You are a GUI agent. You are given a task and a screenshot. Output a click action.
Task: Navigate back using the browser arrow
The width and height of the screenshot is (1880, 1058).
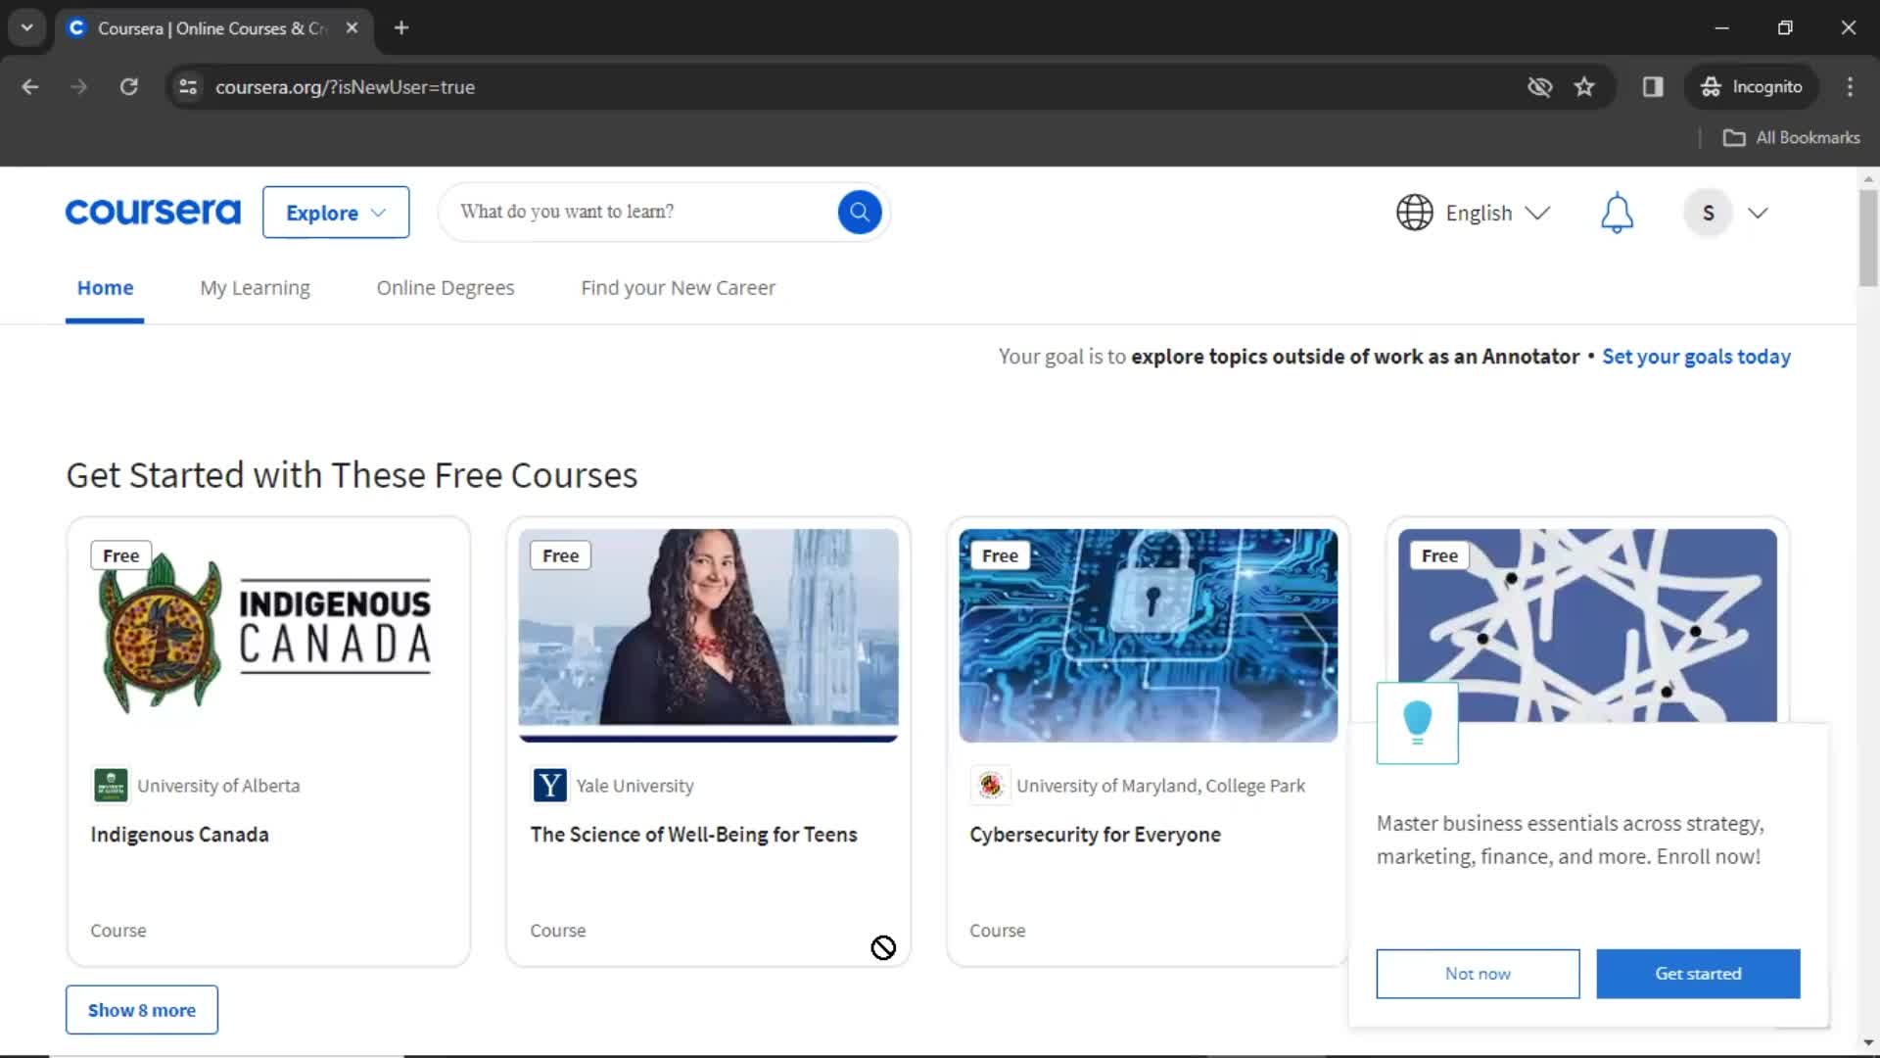point(30,87)
